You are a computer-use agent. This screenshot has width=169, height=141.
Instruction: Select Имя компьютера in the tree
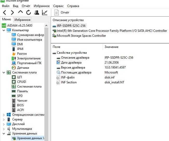[x=30, y=40]
